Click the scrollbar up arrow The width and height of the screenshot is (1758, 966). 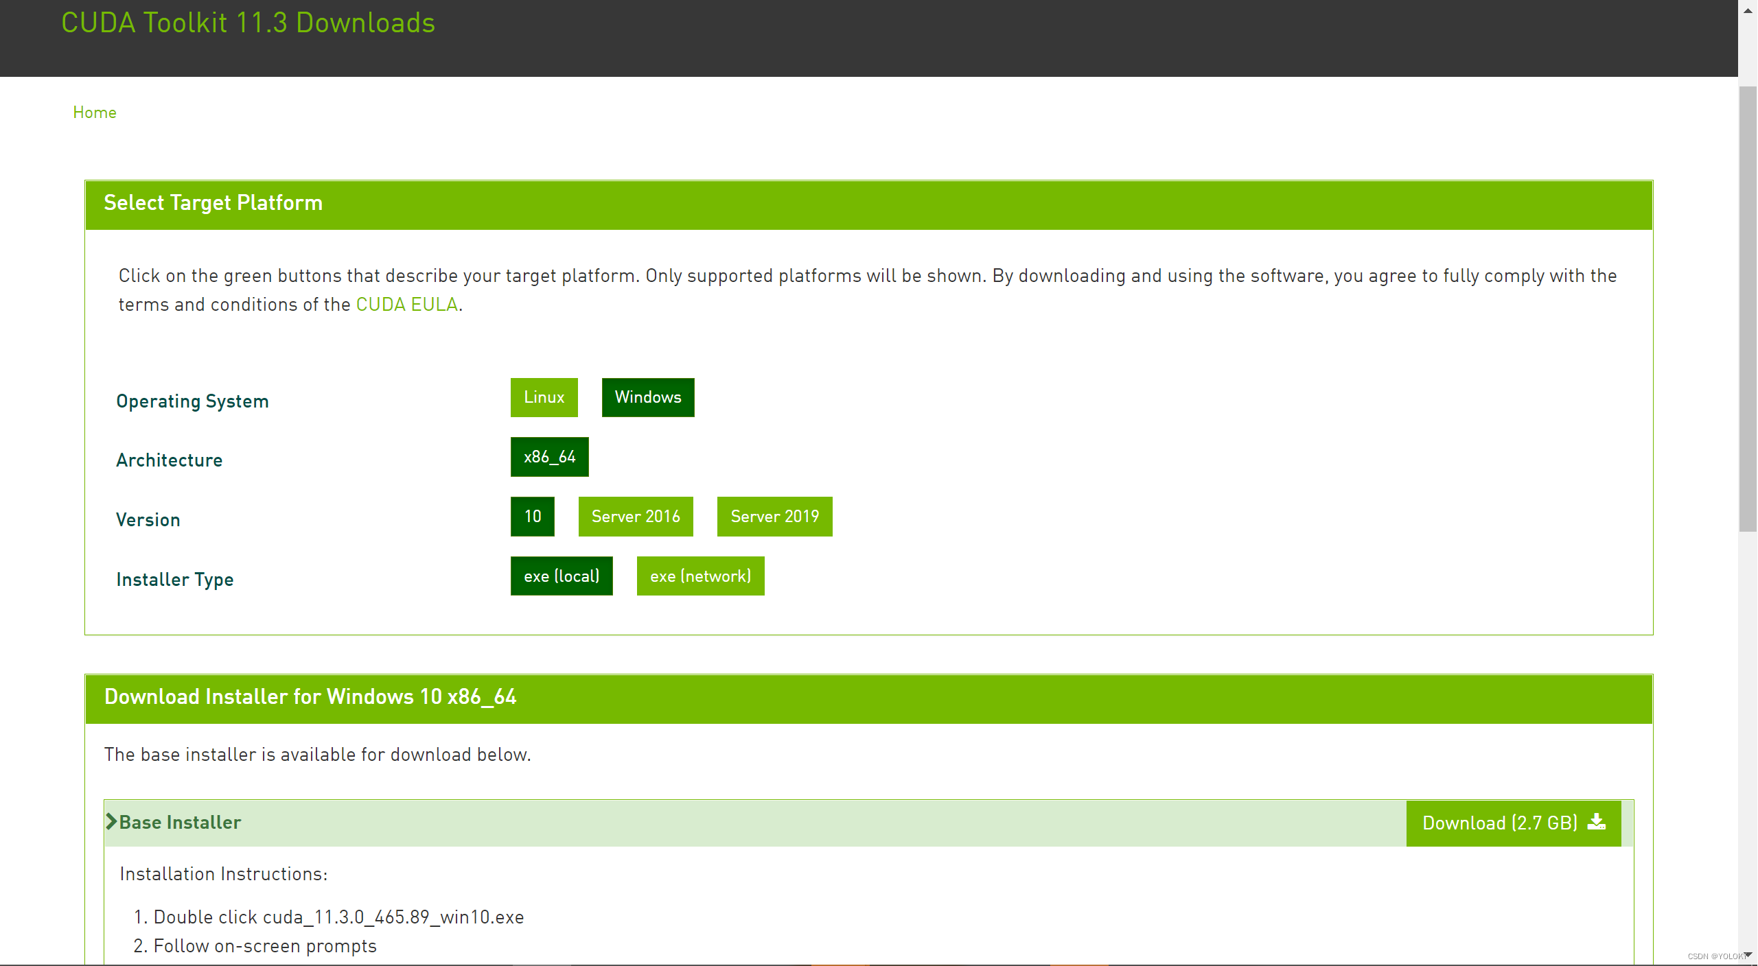pyautogui.click(x=1748, y=10)
